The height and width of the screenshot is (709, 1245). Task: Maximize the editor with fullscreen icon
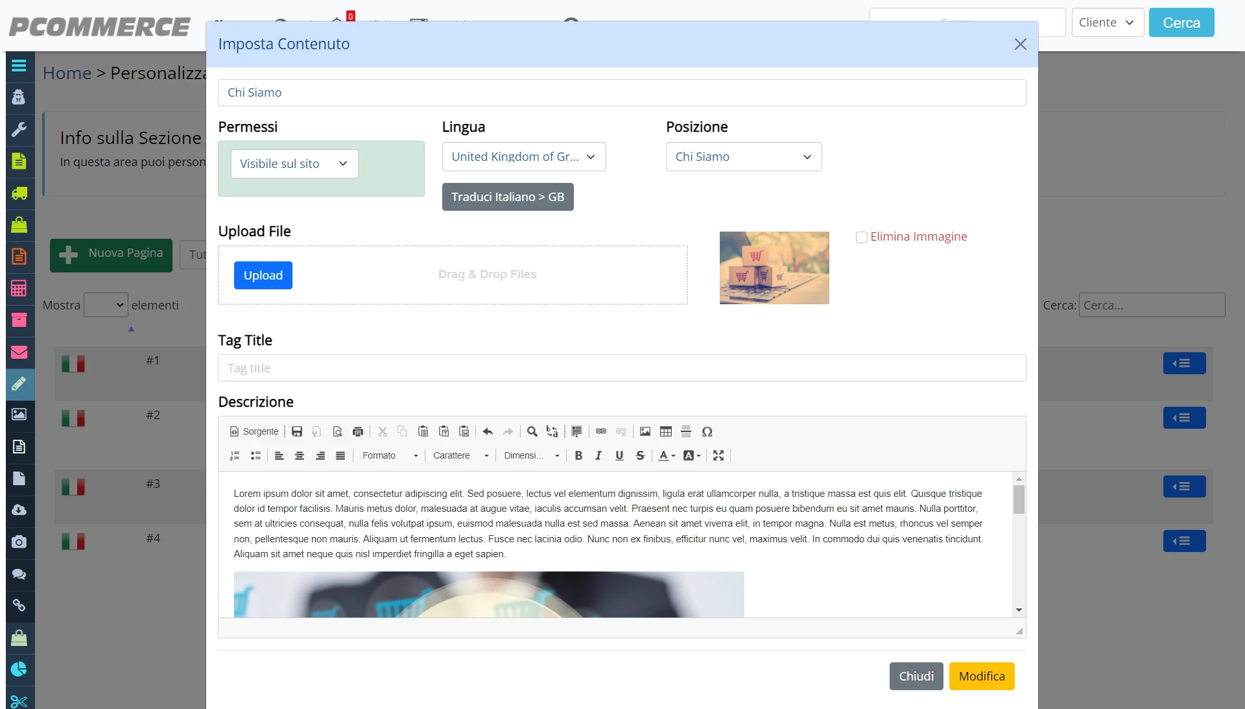pos(718,455)
